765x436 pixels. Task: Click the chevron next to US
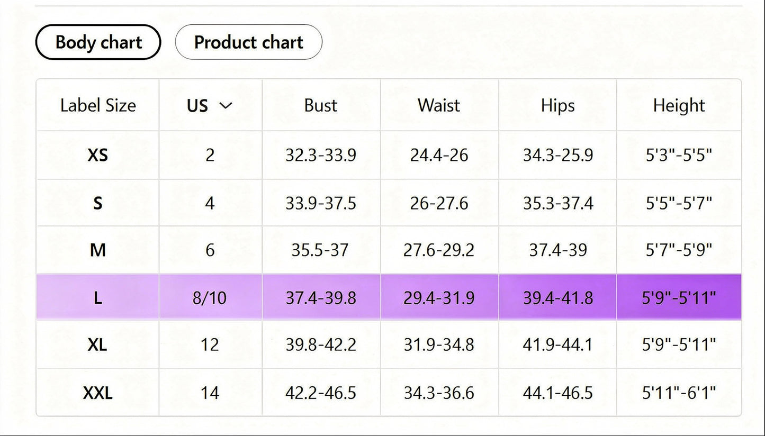[226, 105]
